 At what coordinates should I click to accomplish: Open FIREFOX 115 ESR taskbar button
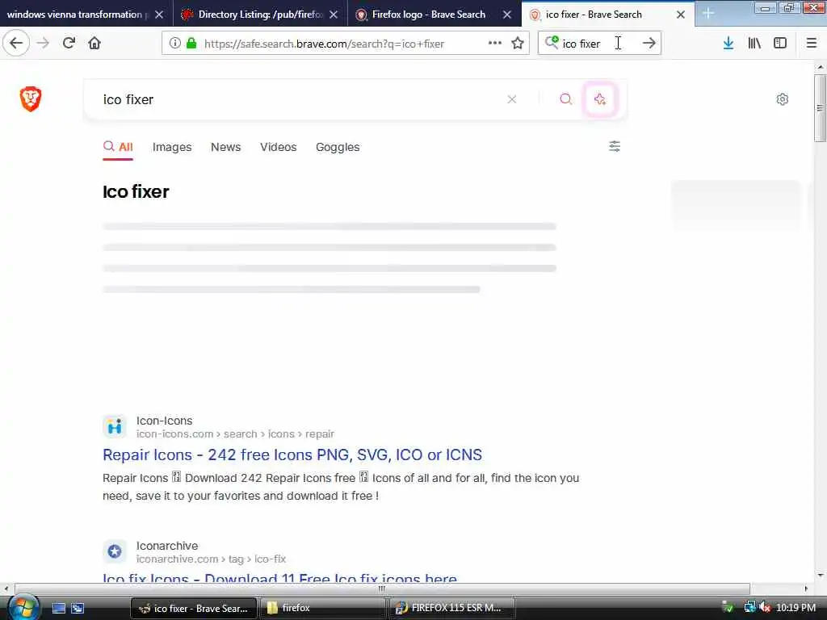453,608
